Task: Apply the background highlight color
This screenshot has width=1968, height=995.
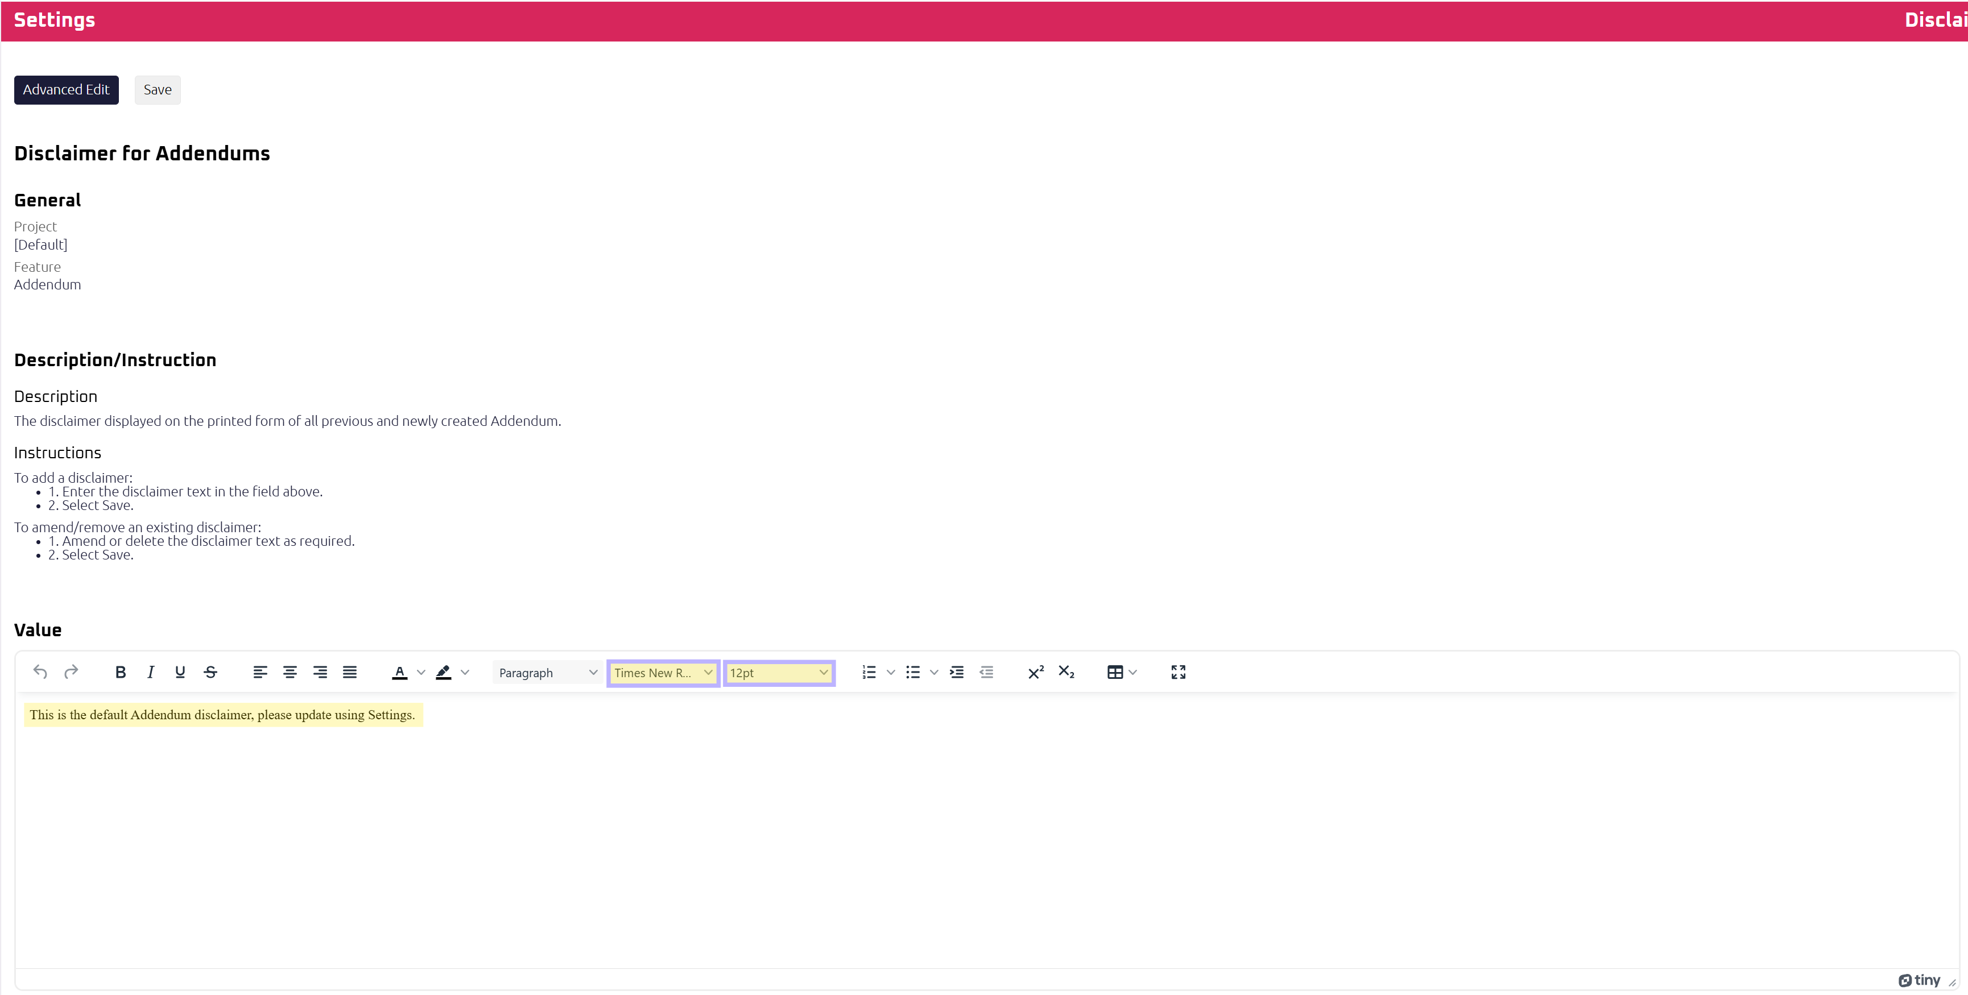Action: [x=444, y=672]
